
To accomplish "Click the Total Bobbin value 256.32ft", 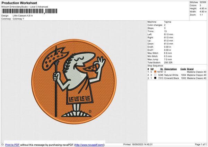I will coord(168,62).
